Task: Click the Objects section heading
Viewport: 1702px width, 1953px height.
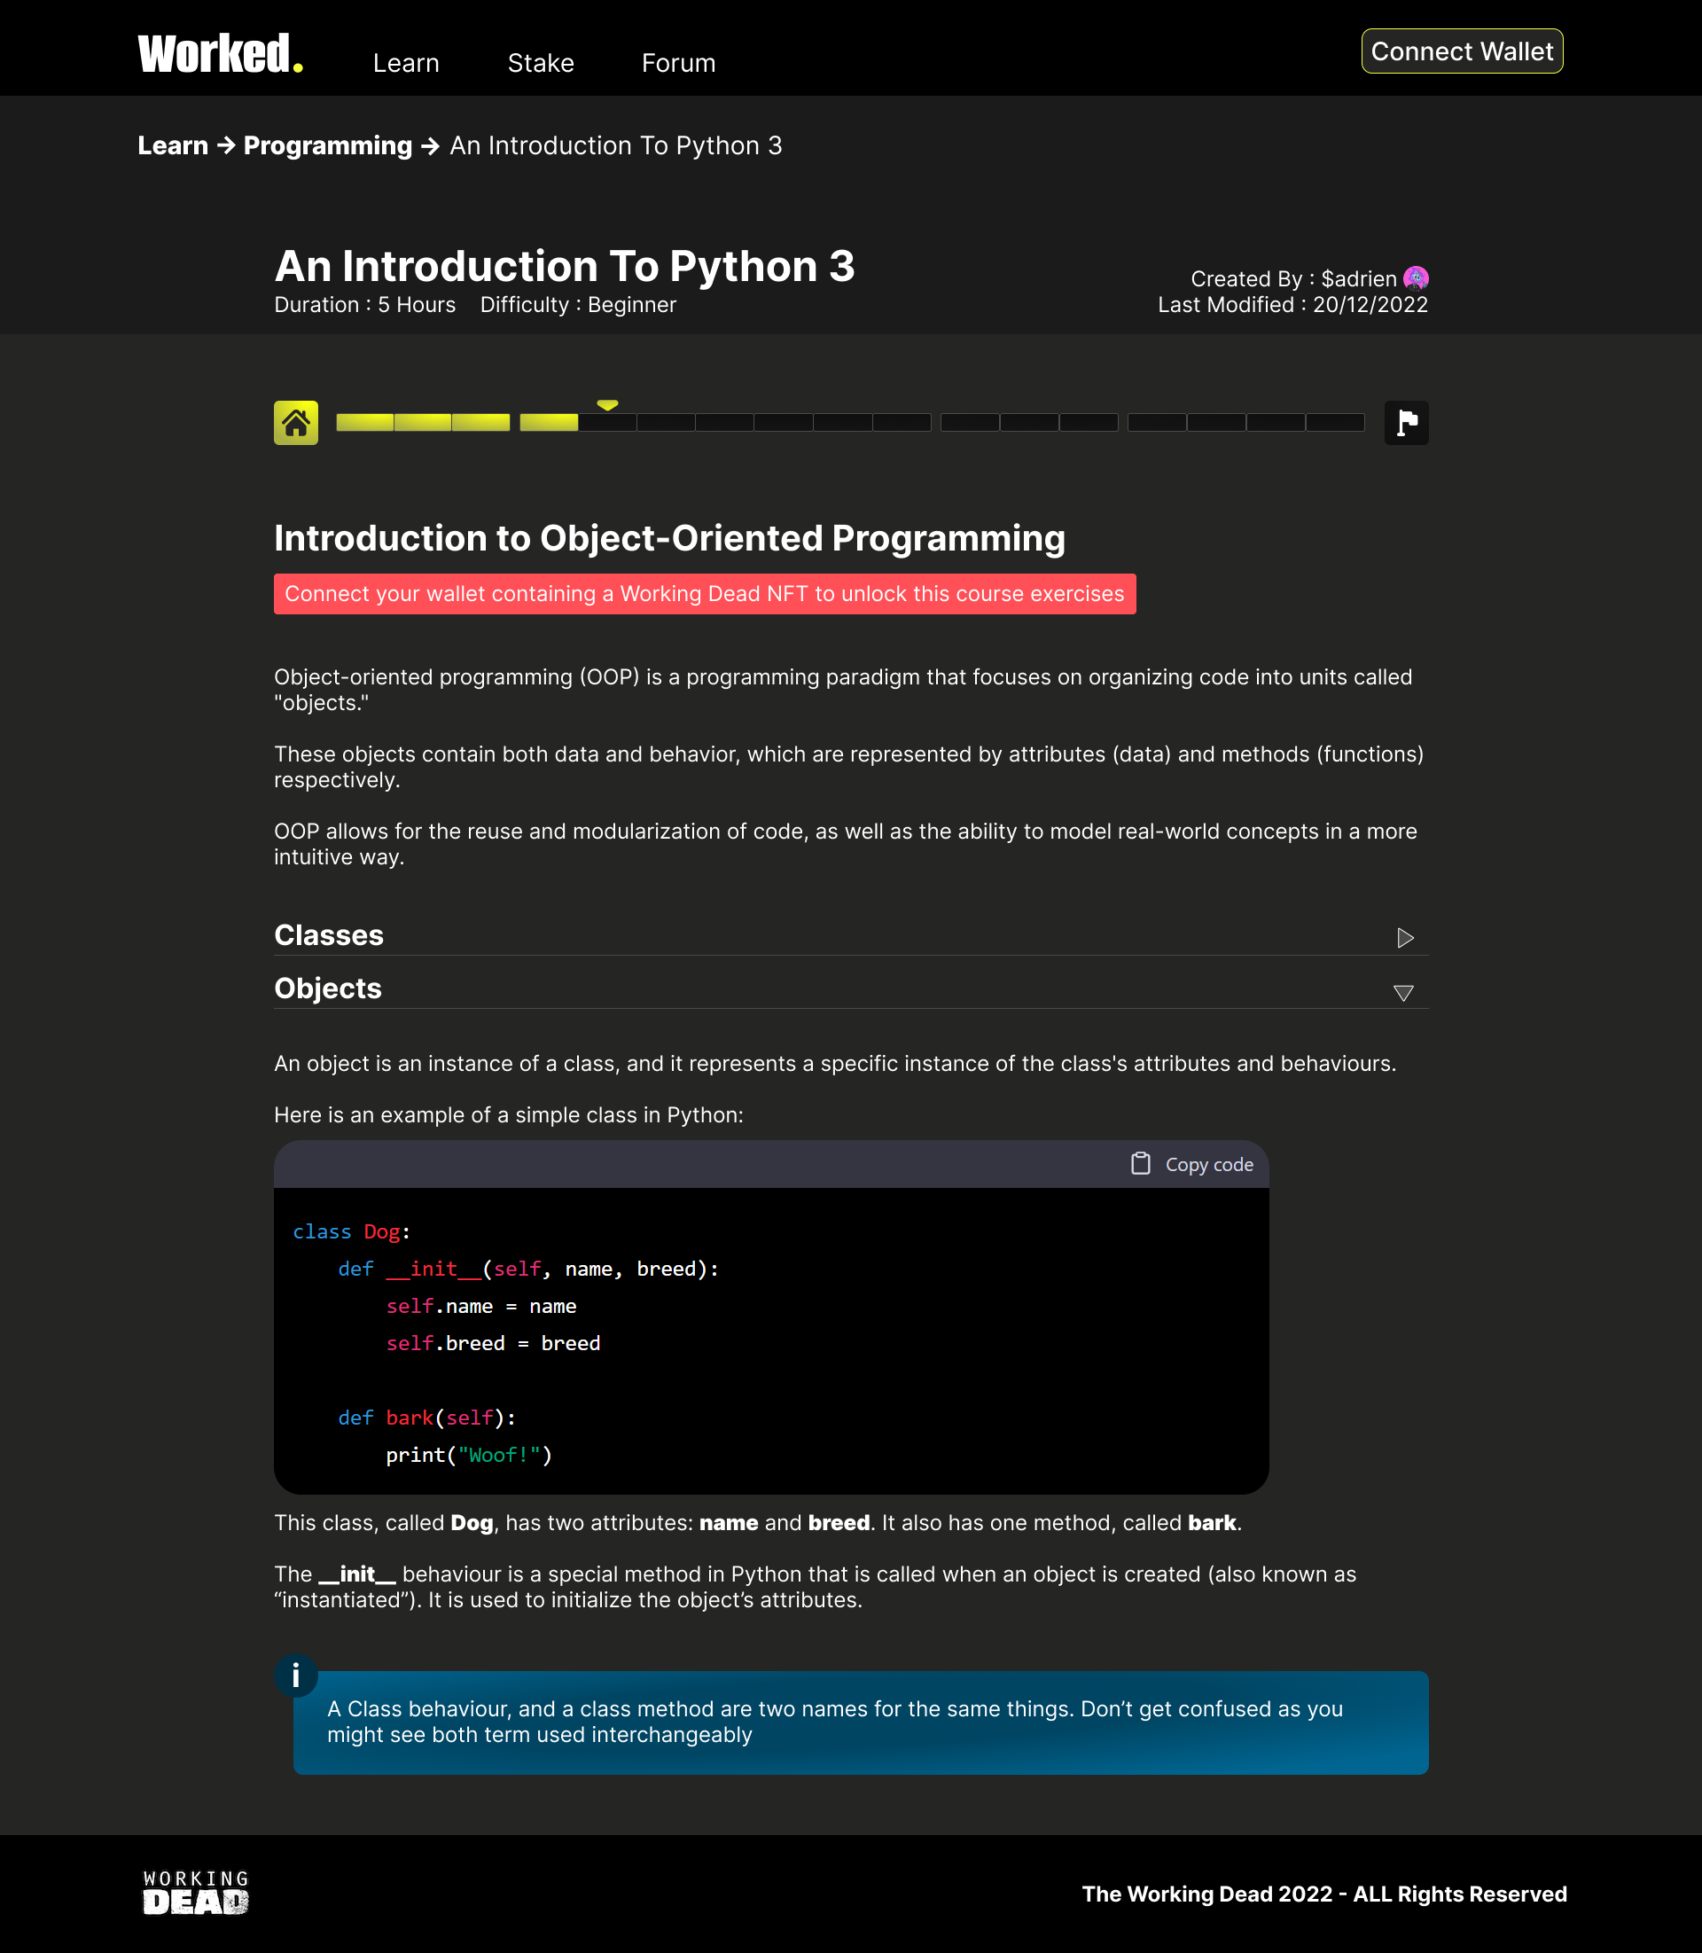Action: coord(328,988)
